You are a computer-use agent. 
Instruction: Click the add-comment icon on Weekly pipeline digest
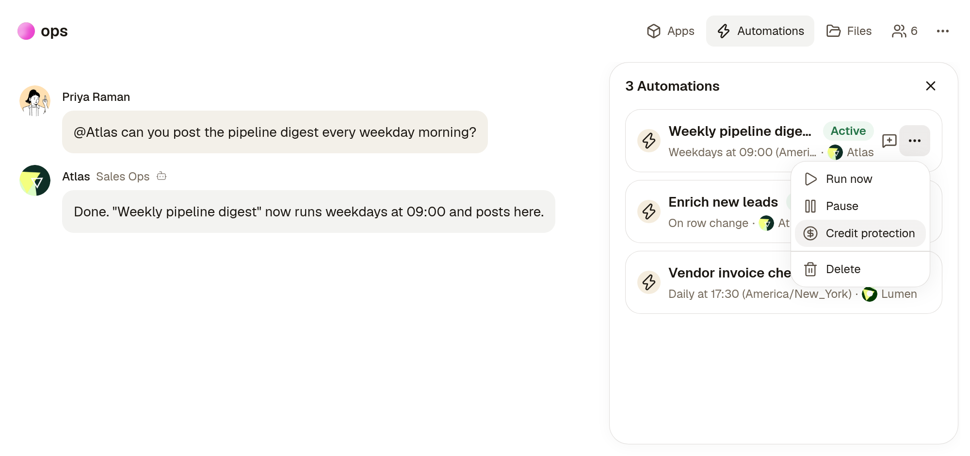889,141
